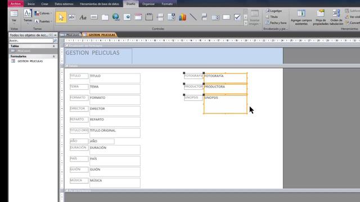360x202 pixels.
Task: Select the Hyperlink globe control
Action: (x=116, y=17)
